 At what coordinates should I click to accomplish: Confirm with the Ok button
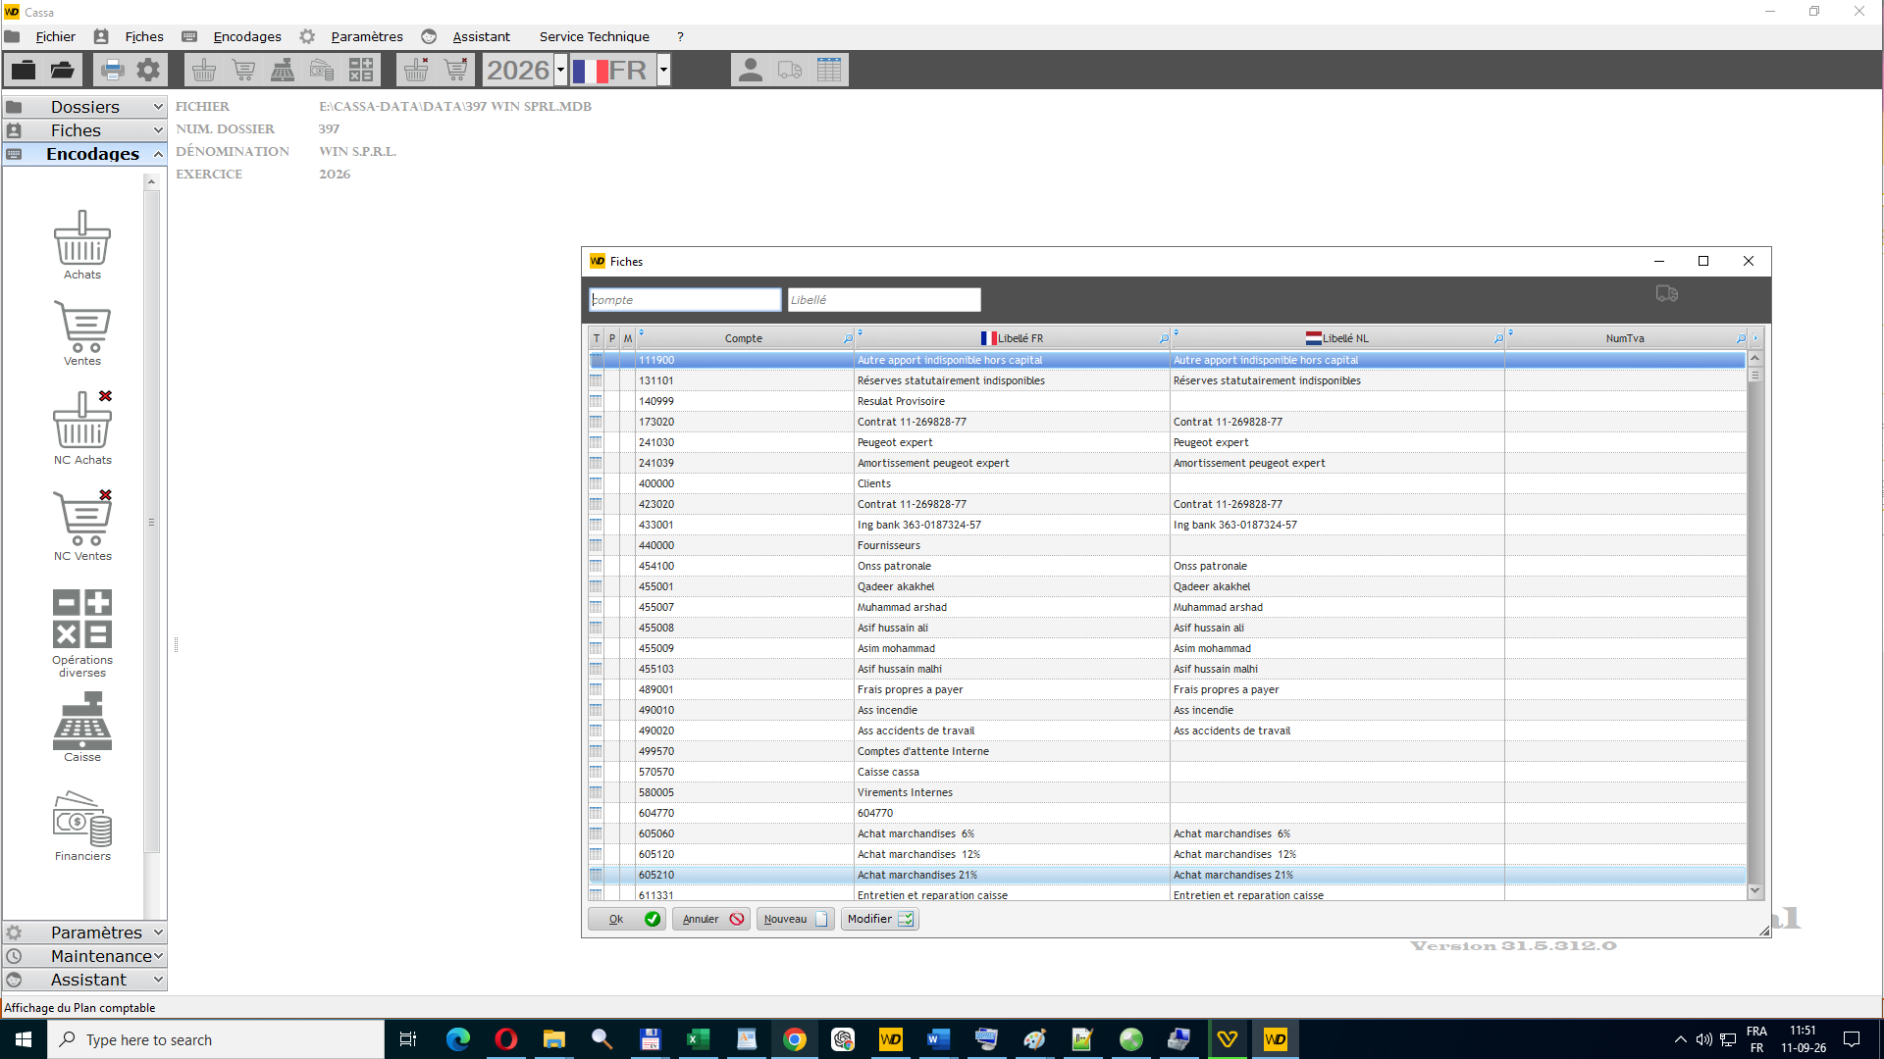pos(627,919)
